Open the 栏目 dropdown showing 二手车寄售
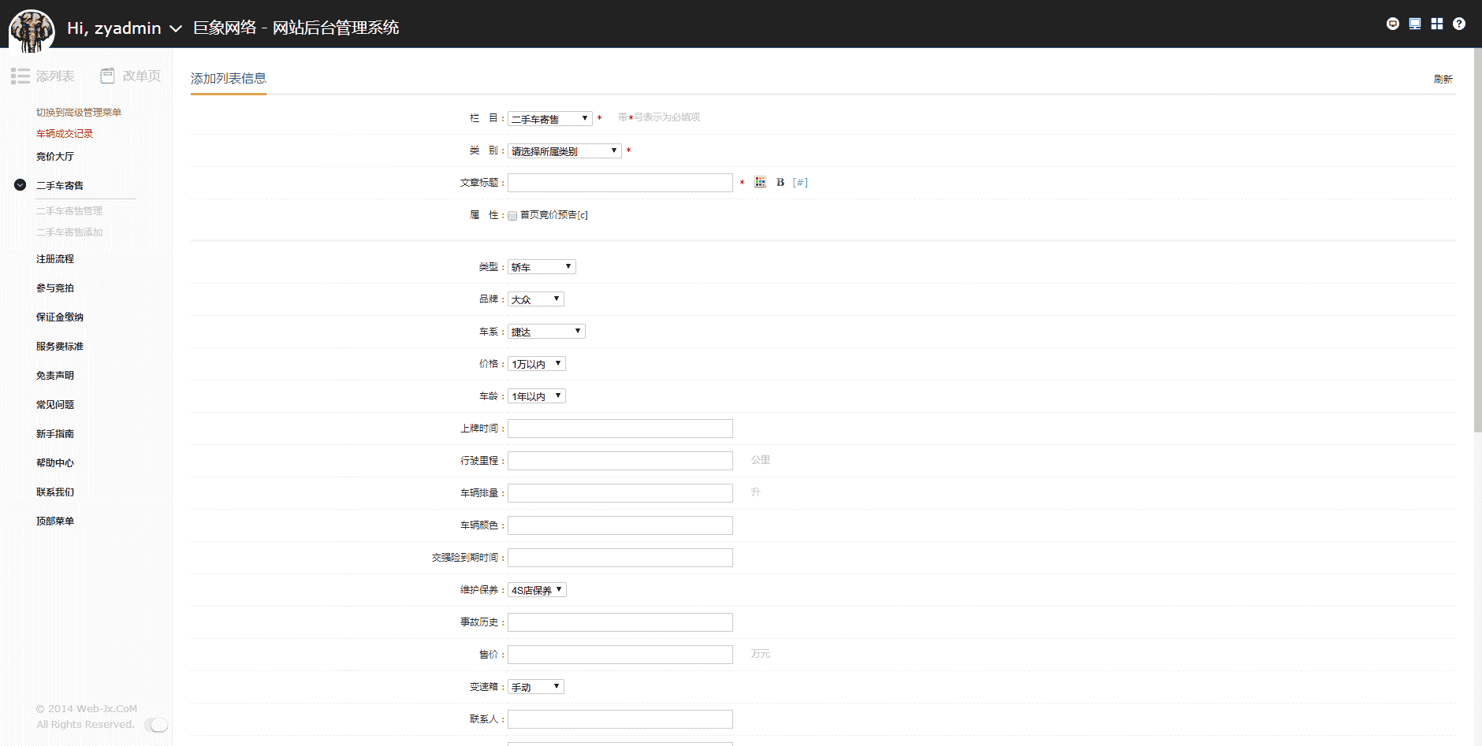Image resolution: width=1482 pixels, height=746 pixels. click(549, 119)
